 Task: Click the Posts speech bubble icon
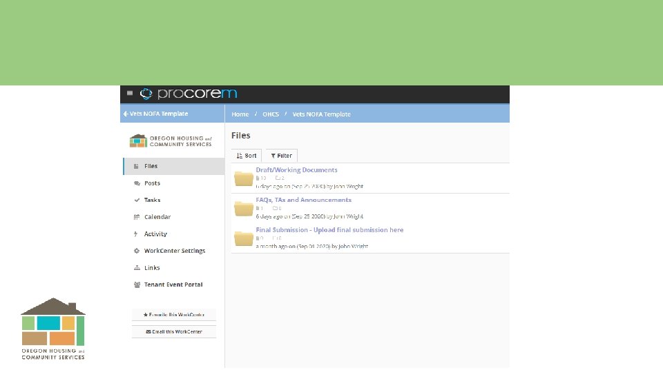click(x=137, y=183)
